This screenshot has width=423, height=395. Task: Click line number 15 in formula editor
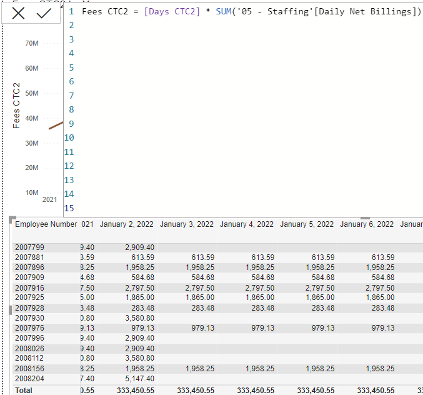(x=69, y=208)
